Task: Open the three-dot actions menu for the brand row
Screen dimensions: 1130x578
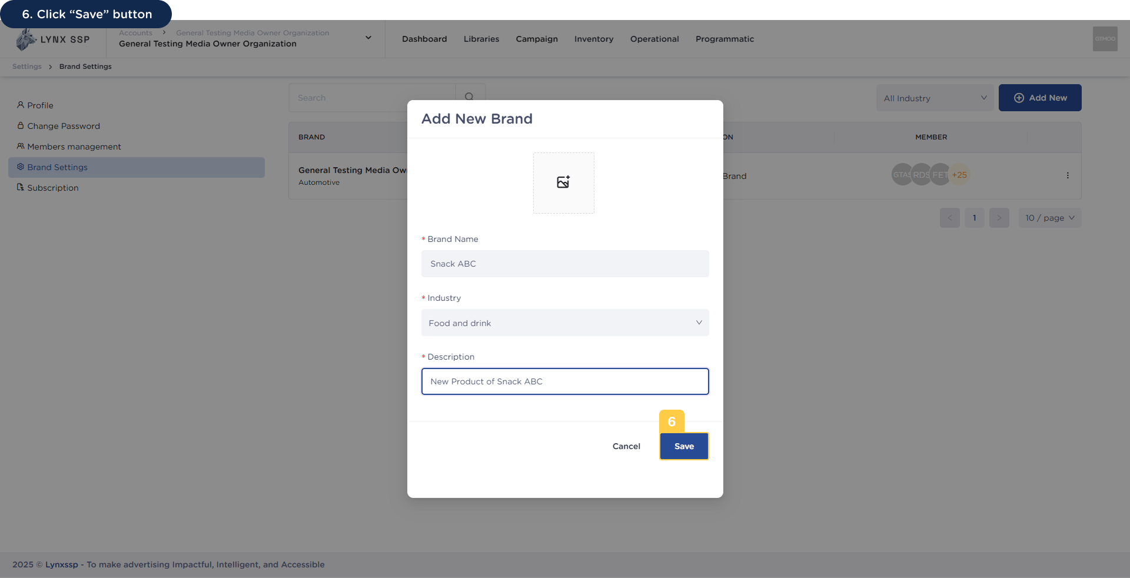Action: point(1068,175)
